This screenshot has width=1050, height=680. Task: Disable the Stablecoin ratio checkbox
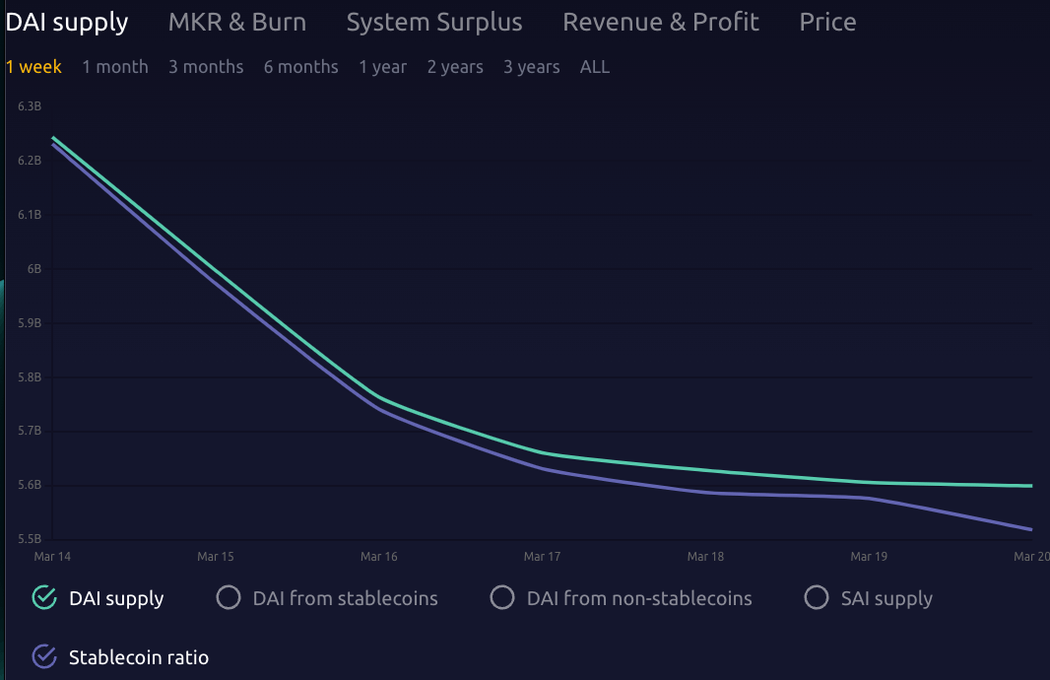43,657
